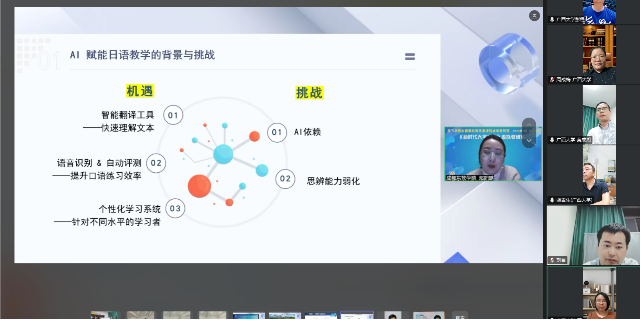The width and height of the screenshot is (641, 320).
Task: Click microphone icon beside 广西大学彭程
Action: (x=552, y=20)
